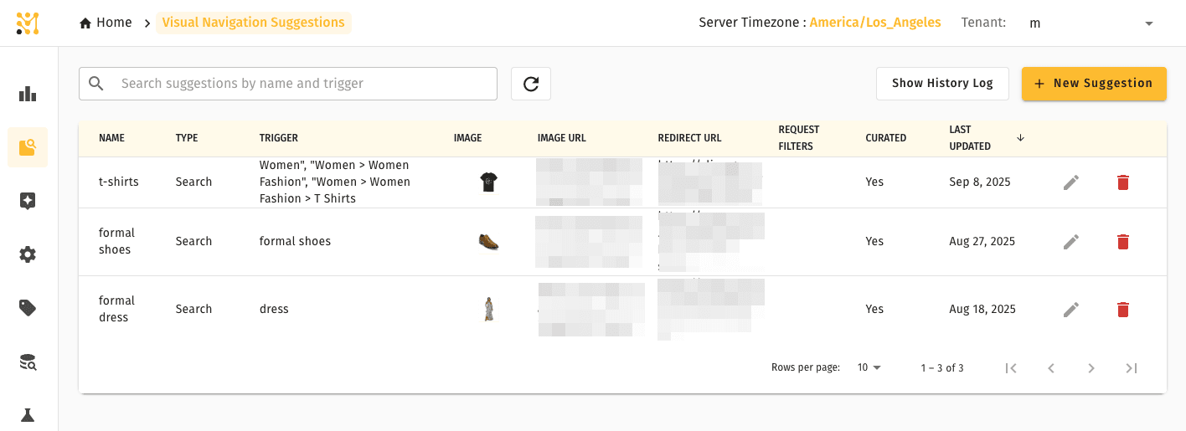Click the formal shoes thumbnail image
This screenshot has width=1186, height=431.
pos(489,242)
